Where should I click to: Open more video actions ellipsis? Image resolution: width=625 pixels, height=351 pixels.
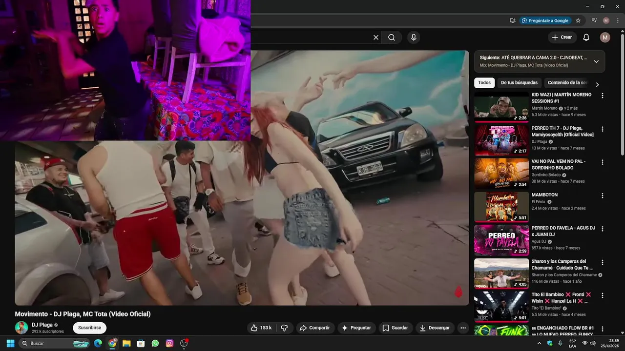tap(463, 328)
